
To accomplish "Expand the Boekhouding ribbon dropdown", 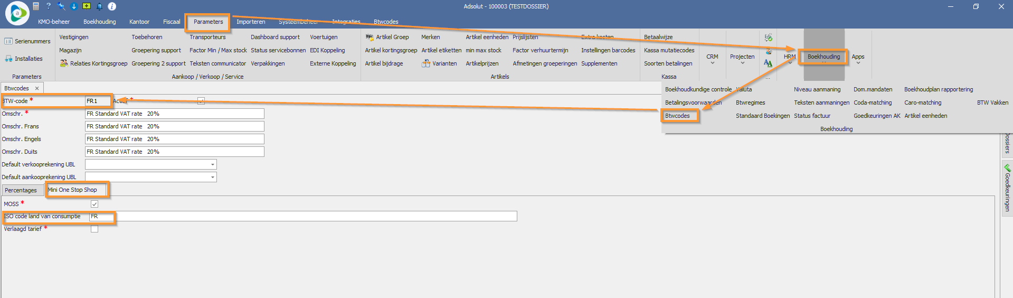I will pyautogui.click(x=823, y=57).
